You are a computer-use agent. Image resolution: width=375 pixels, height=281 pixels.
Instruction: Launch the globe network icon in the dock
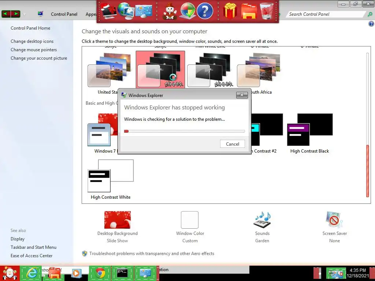(x=126, y=11)
